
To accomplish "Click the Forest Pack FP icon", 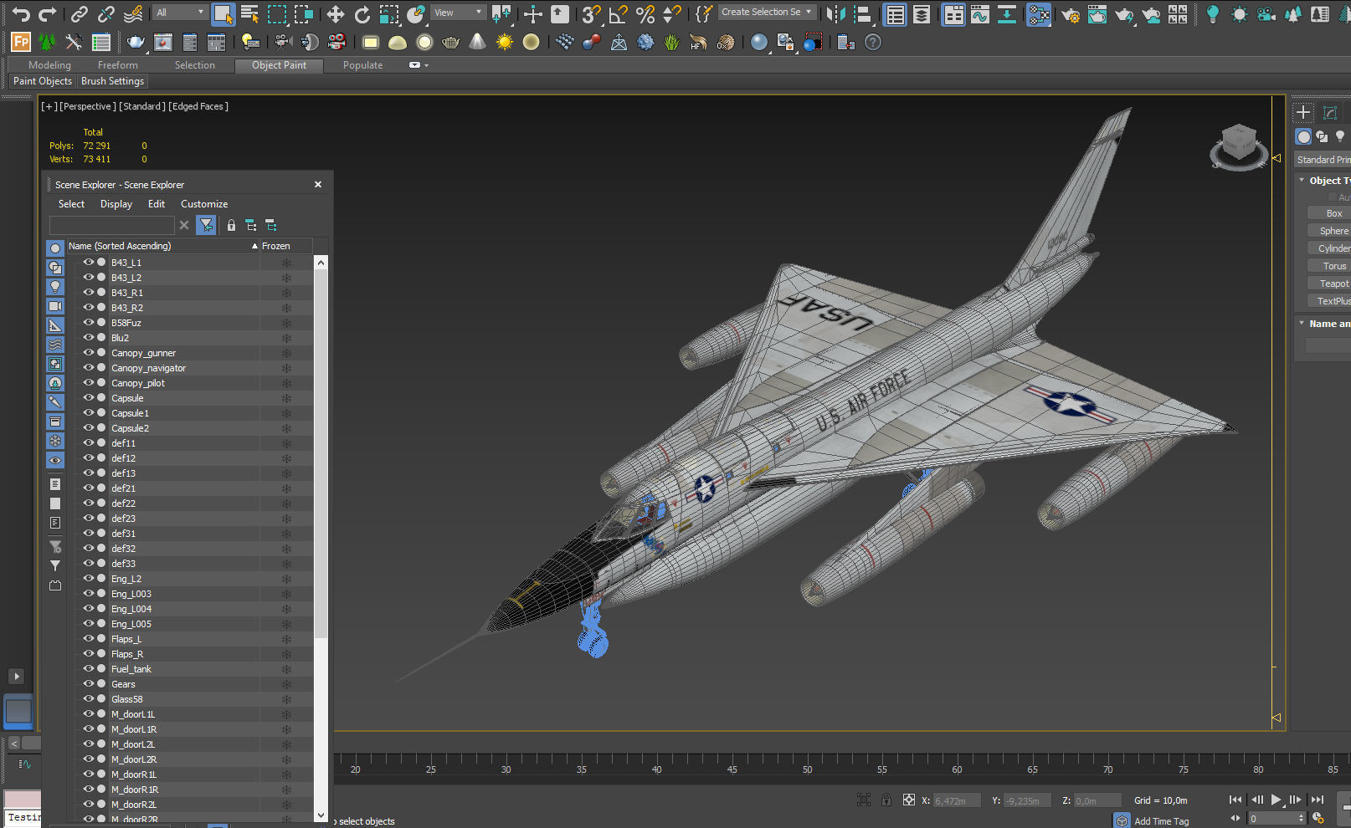I will [21, 42].
